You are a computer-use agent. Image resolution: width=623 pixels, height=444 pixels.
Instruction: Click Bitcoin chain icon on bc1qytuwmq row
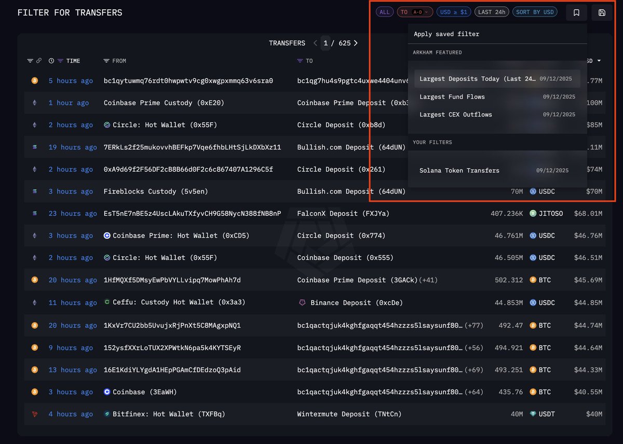click(x=35, y=81)
